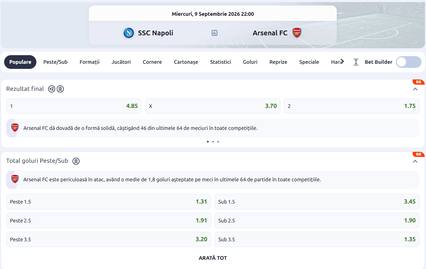426x269 pixels.
Task: Click Arsenal crest in the form insight banner
Action: click(x=15, y=128)
